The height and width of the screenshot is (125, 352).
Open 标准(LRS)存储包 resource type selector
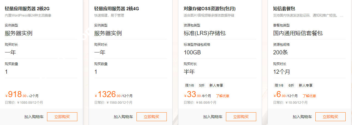click(x=220, y=33)
